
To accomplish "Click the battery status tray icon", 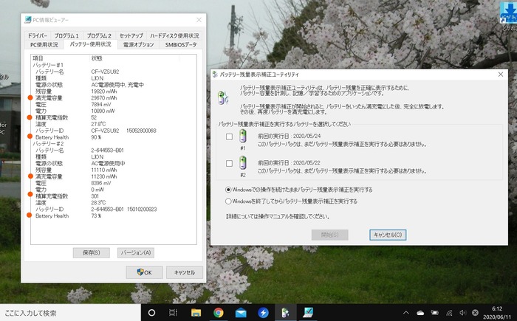I will 435,313.
